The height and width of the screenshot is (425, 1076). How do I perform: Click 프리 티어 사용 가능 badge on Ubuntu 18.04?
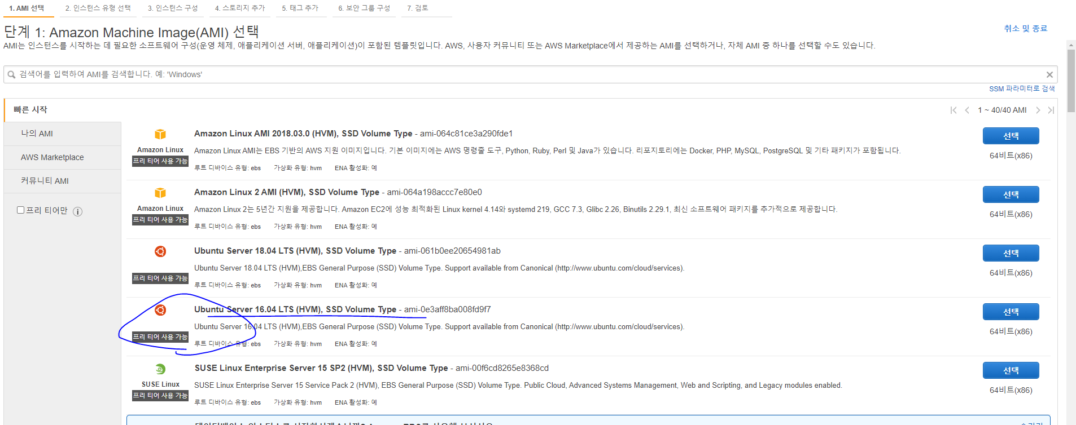click(160, 278)
